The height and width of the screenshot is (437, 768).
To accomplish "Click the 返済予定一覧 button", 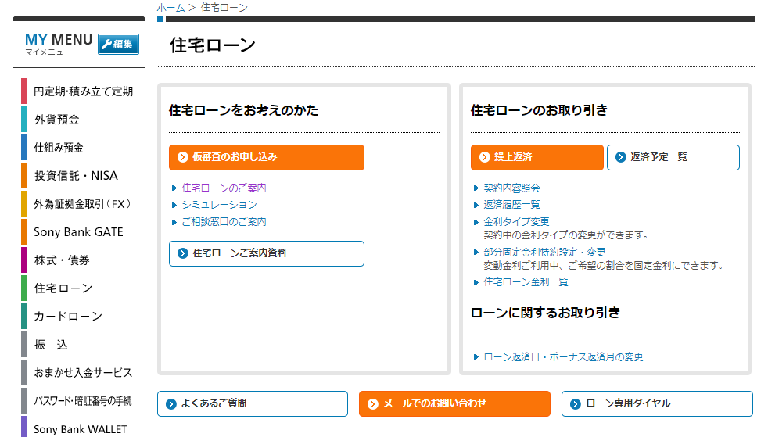I will point(673,157).
